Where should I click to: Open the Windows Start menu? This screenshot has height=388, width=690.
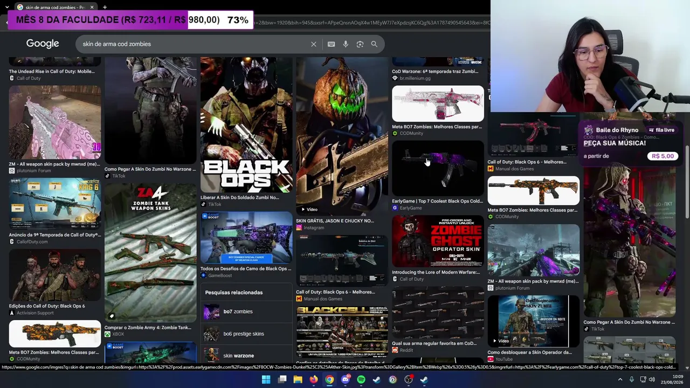[266, 380]
